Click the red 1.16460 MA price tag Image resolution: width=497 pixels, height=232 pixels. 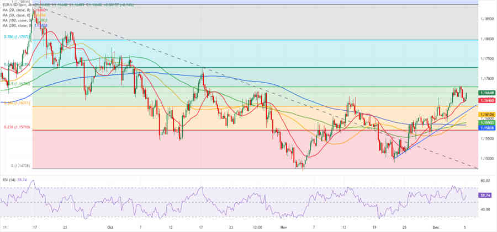click(x=487, y=100)
